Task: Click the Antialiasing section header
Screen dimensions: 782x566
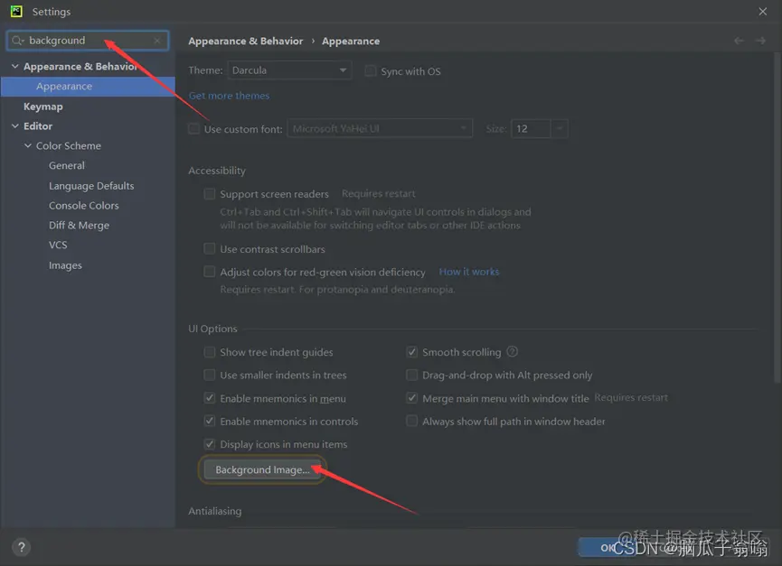Action: 215,511
